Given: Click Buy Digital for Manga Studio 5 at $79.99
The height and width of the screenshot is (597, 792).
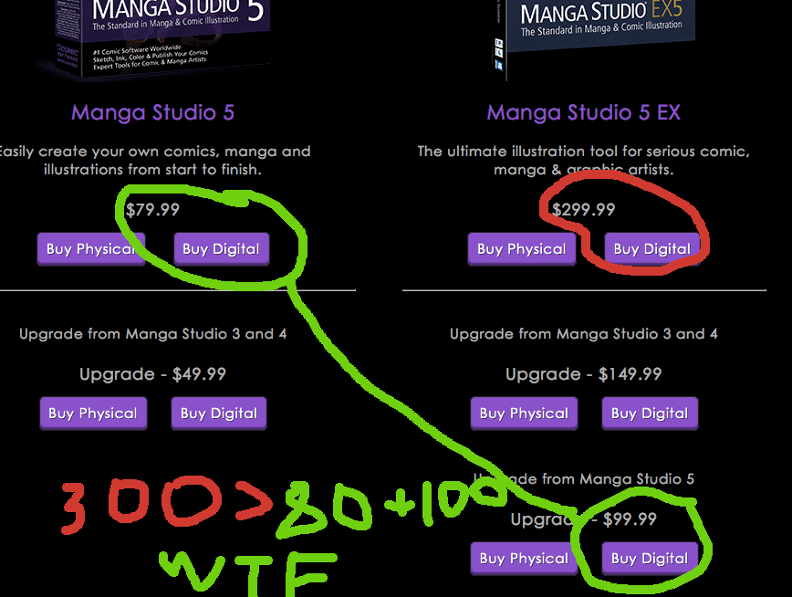Looking at the screenshot, I should click(x=221, y=248).
